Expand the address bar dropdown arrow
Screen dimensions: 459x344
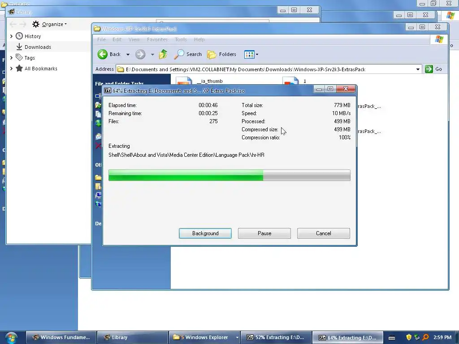(418, 69)
